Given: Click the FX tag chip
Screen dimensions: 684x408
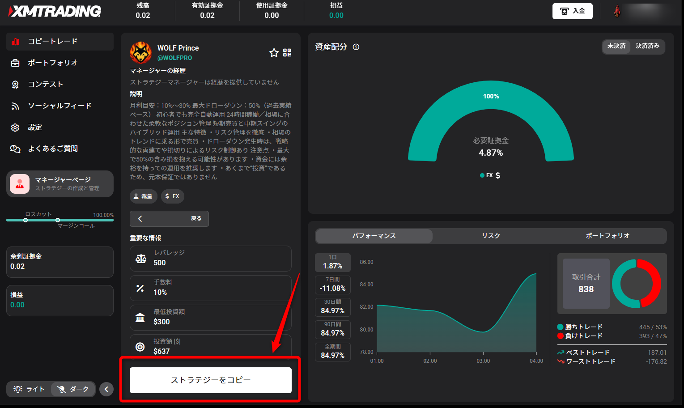Looking at the screenshot, I should pos(172,196).
